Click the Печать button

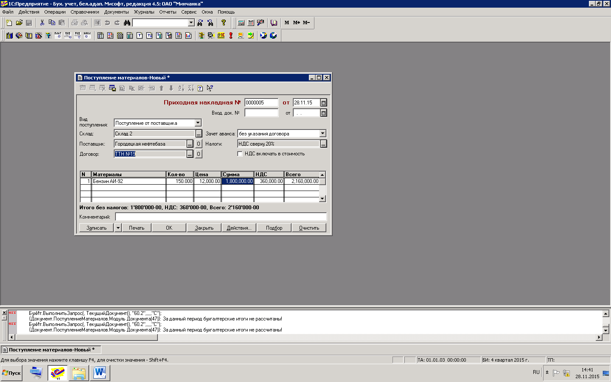click(x=137, y=228)
